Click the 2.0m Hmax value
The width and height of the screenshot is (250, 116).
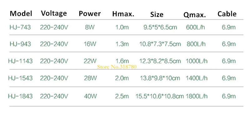(x=122, y=78)
